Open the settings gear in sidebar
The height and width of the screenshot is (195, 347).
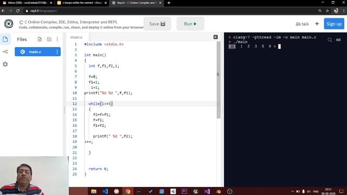pyautogui.click(x=5, y=64)
